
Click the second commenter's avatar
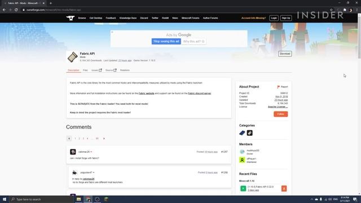pos(74,173)
